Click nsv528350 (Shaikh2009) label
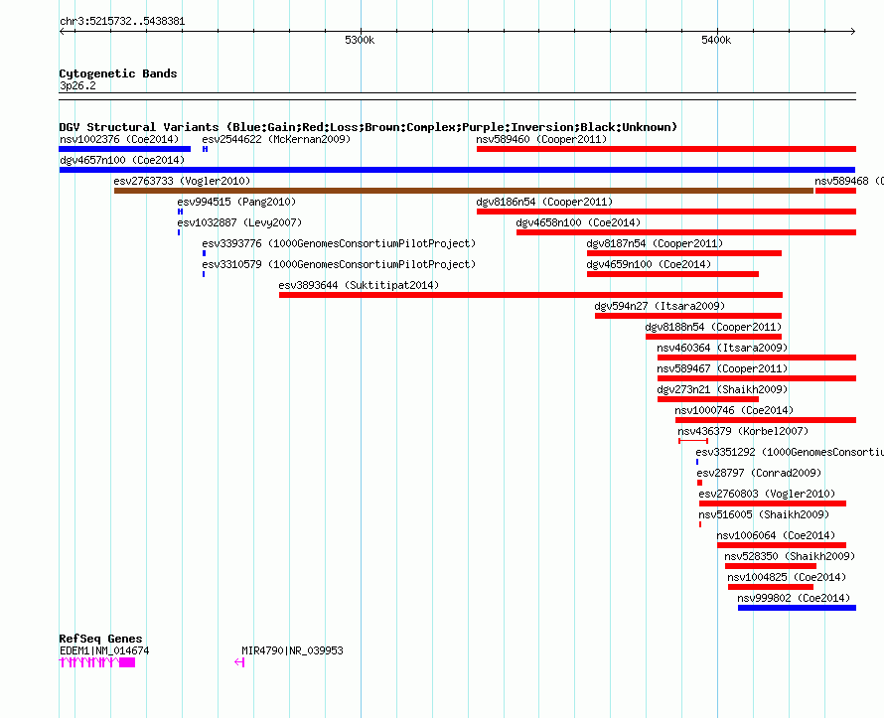 [790, 556]
